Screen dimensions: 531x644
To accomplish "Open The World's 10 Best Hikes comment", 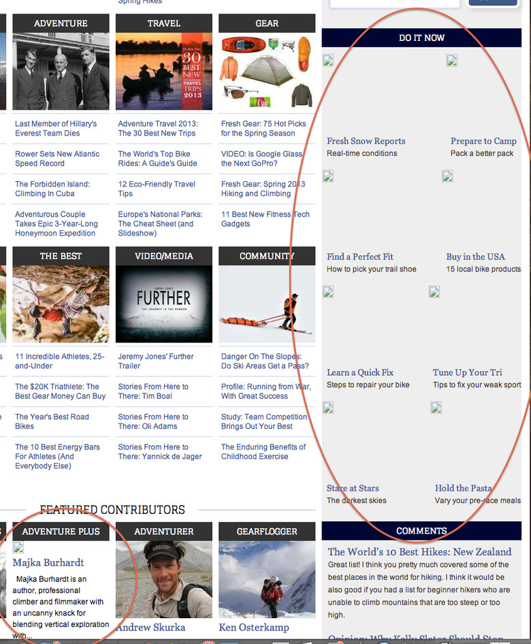I will [419, 551].
